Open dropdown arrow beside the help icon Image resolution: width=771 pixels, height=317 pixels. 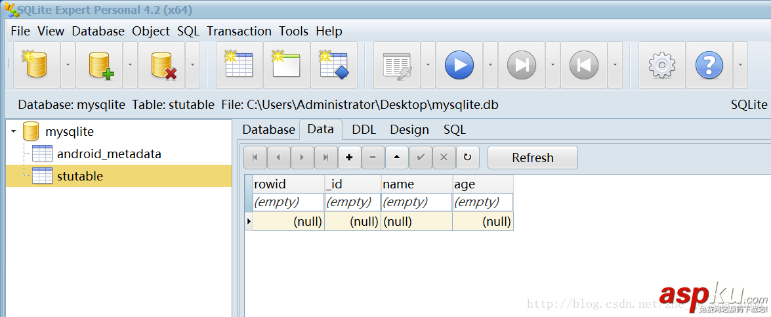point(740,65)
